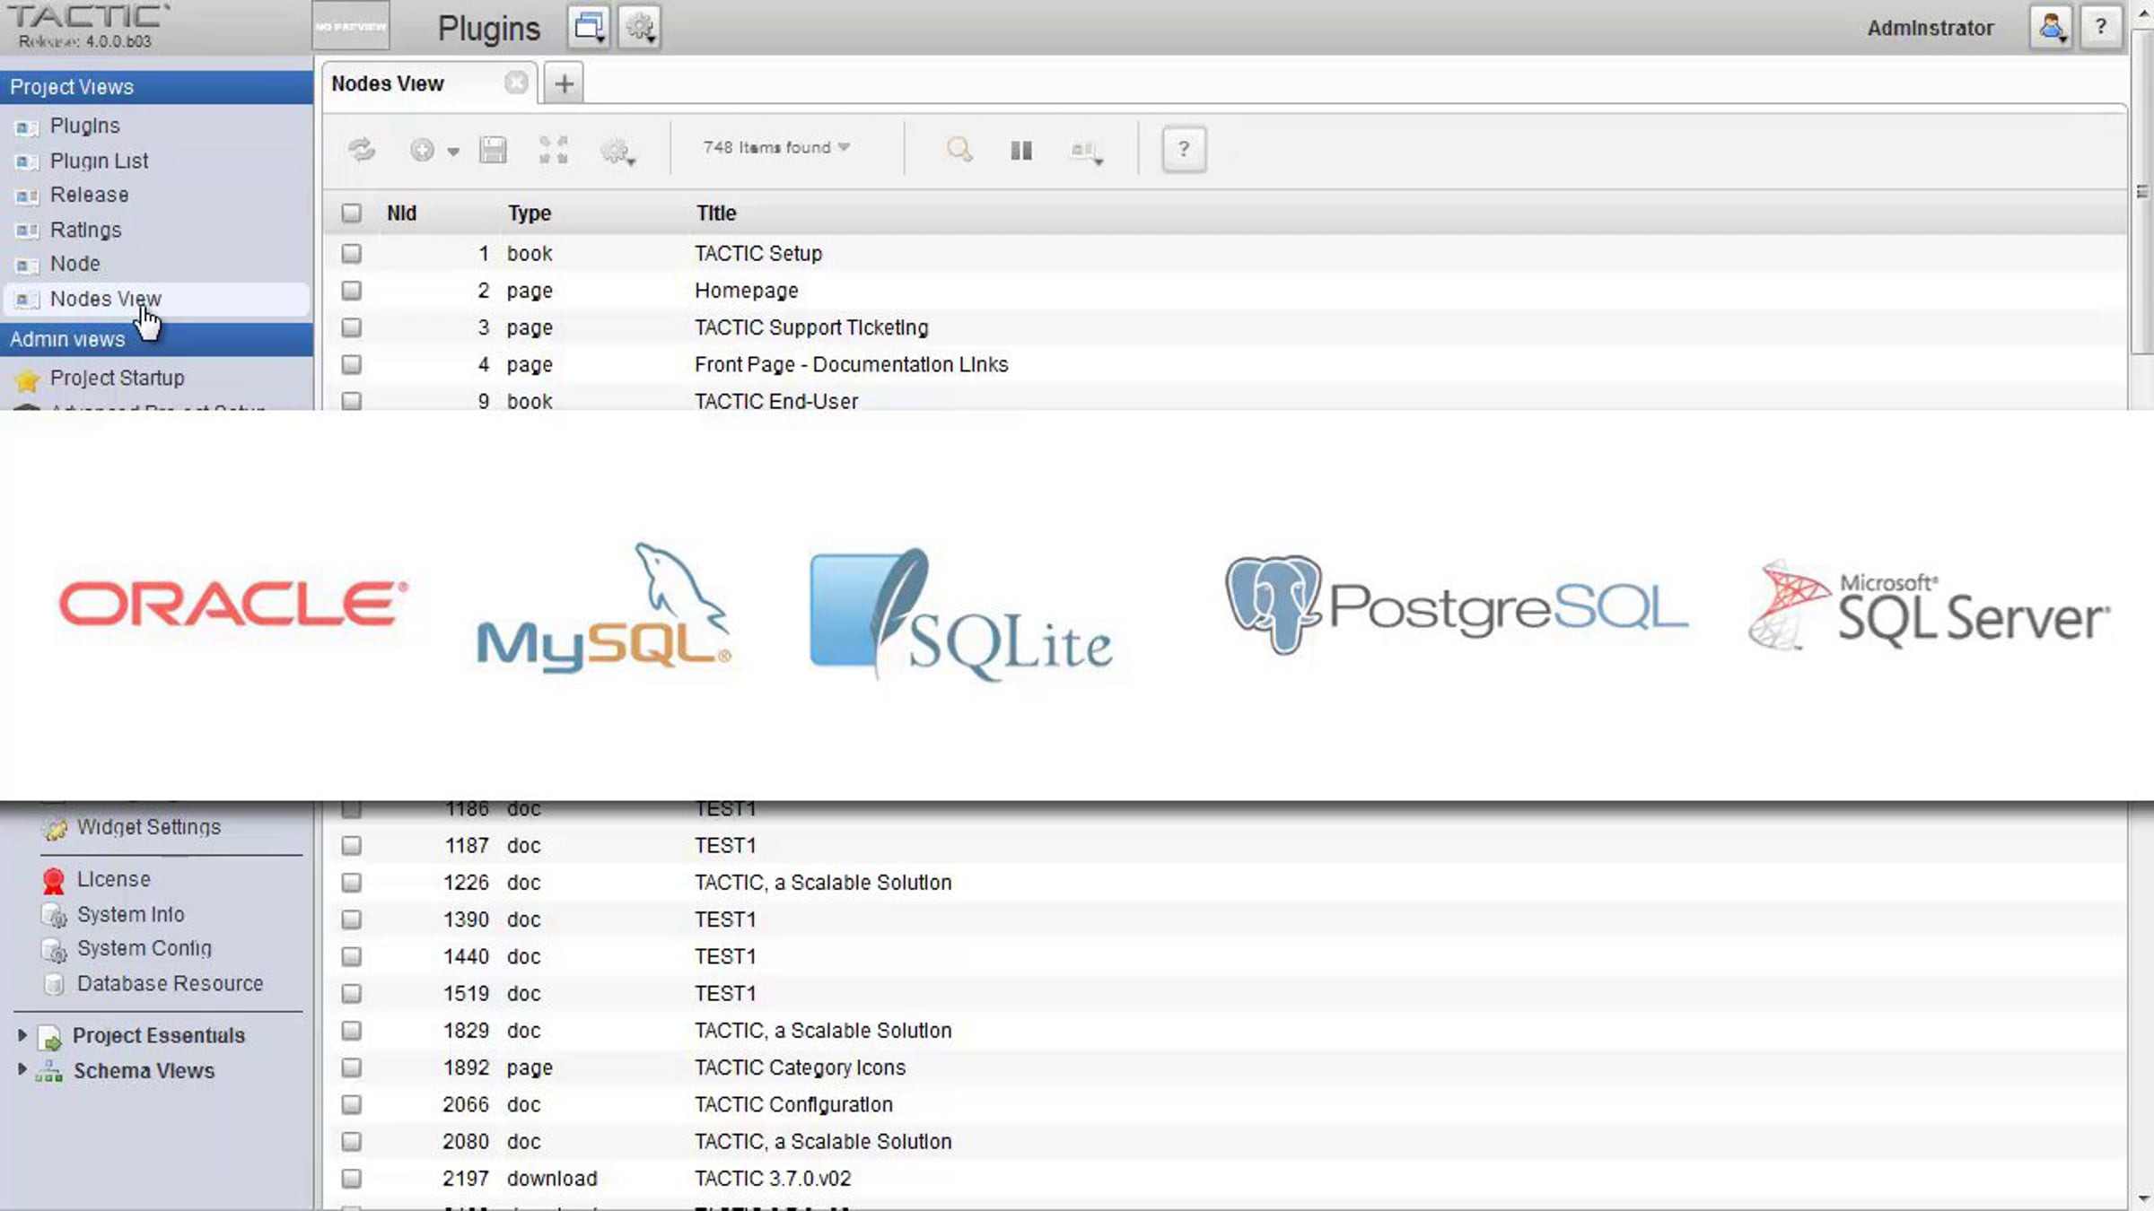Collapse the Admin views section header
This screenshot has width=2154, height=1211.
pyautogui.click(x=156, y=339)
